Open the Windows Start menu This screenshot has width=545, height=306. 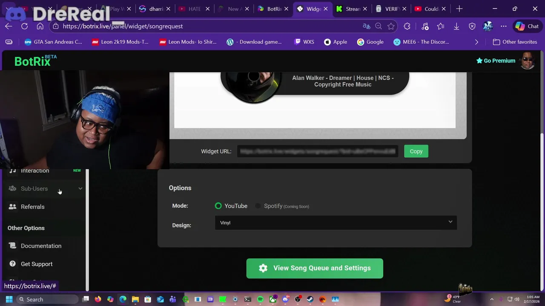tap(9, 300)
